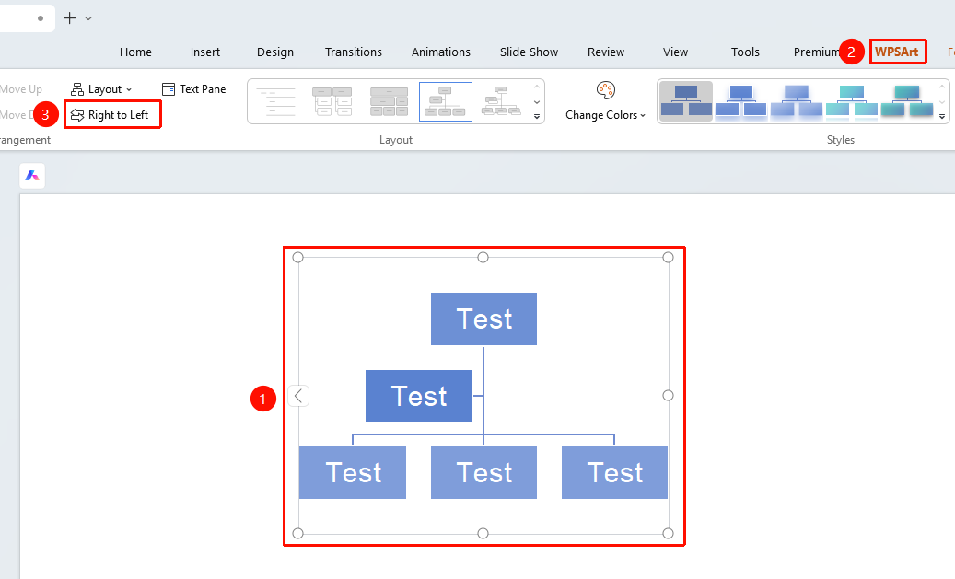Expand the full Layout gallery list
This screenshot has width=955, height=579.
(x=537, y=116)
